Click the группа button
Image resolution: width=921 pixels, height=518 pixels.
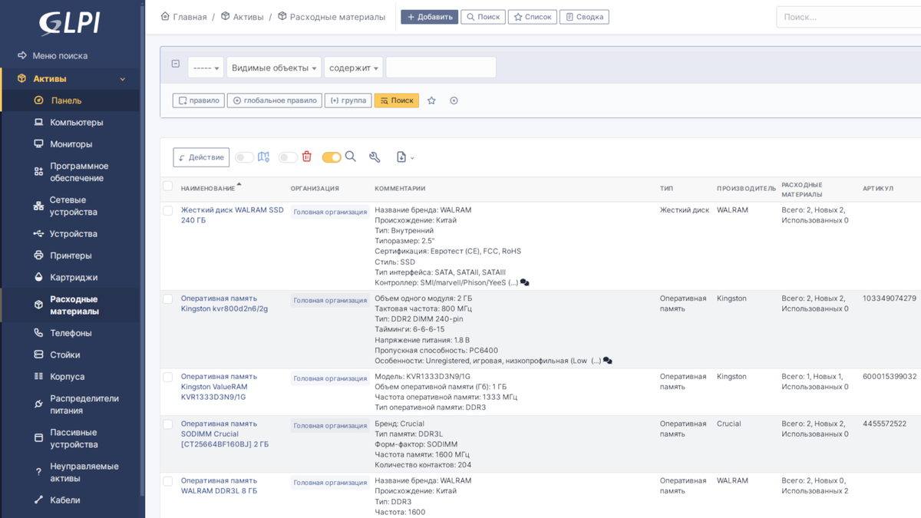point(348,101)
